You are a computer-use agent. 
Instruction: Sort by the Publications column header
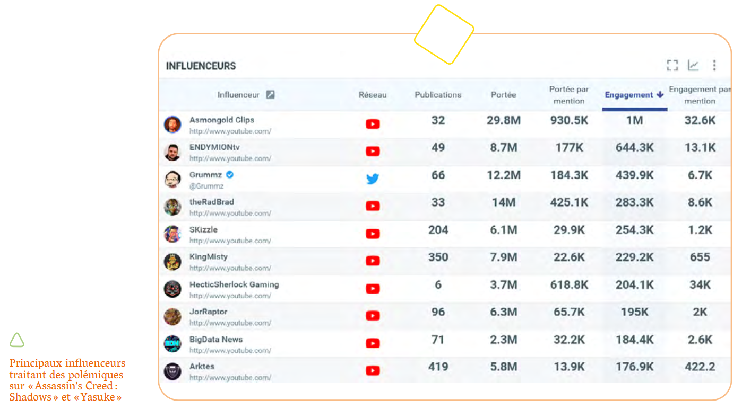438,95
